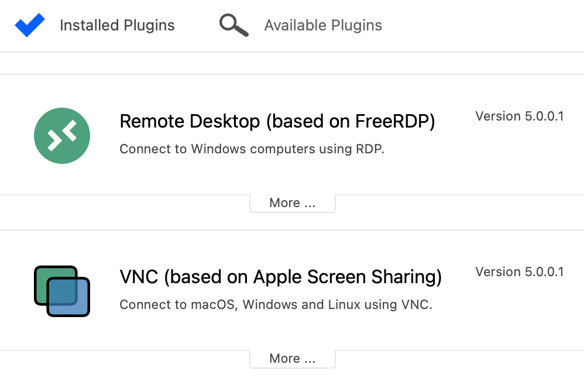Viewport: 584px width, 378px height.
Task: Click the blue checkmark Installed Plugins icon
Action: pyautogui.click(x=30, y=25)
